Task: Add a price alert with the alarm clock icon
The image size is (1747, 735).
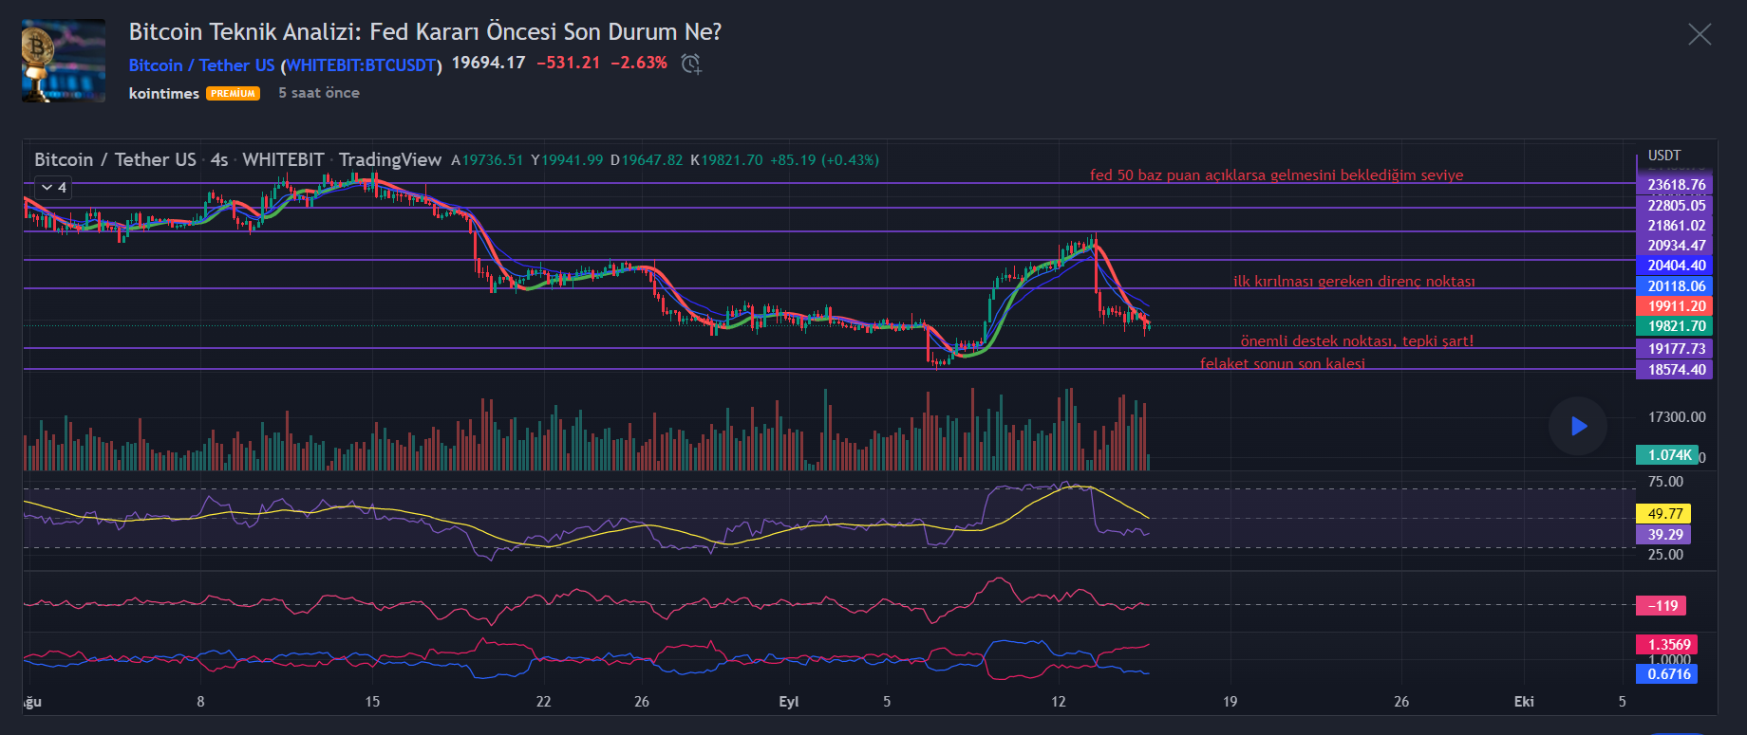Action: click(x=691, y=64)
